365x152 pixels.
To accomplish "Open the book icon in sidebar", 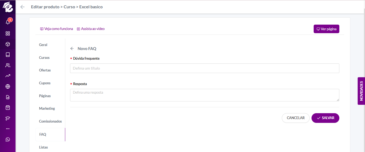I will click(x=8, y=55).
